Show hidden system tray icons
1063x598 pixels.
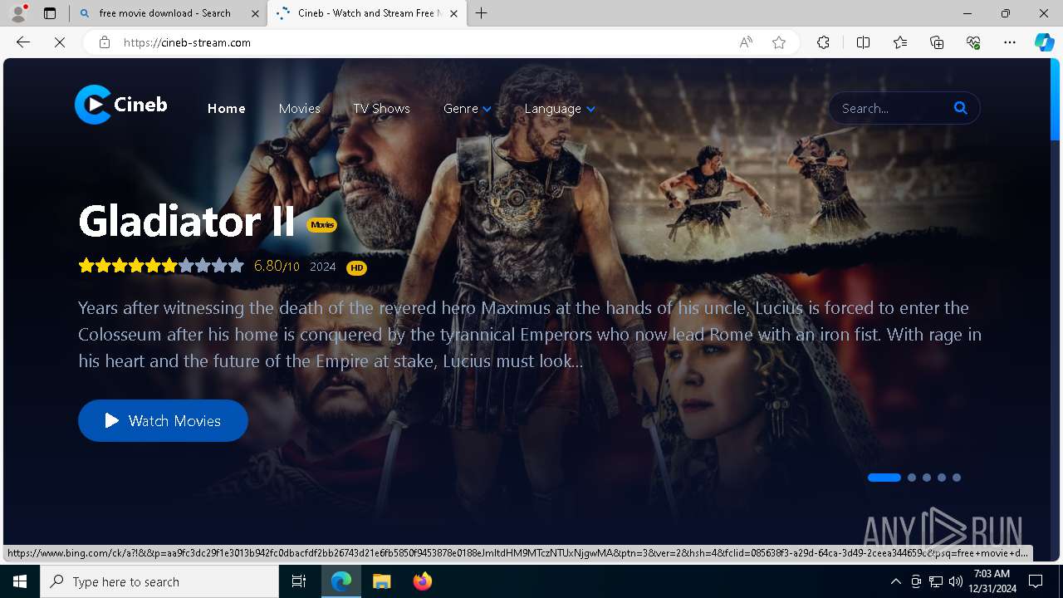(x=895, y=581)
